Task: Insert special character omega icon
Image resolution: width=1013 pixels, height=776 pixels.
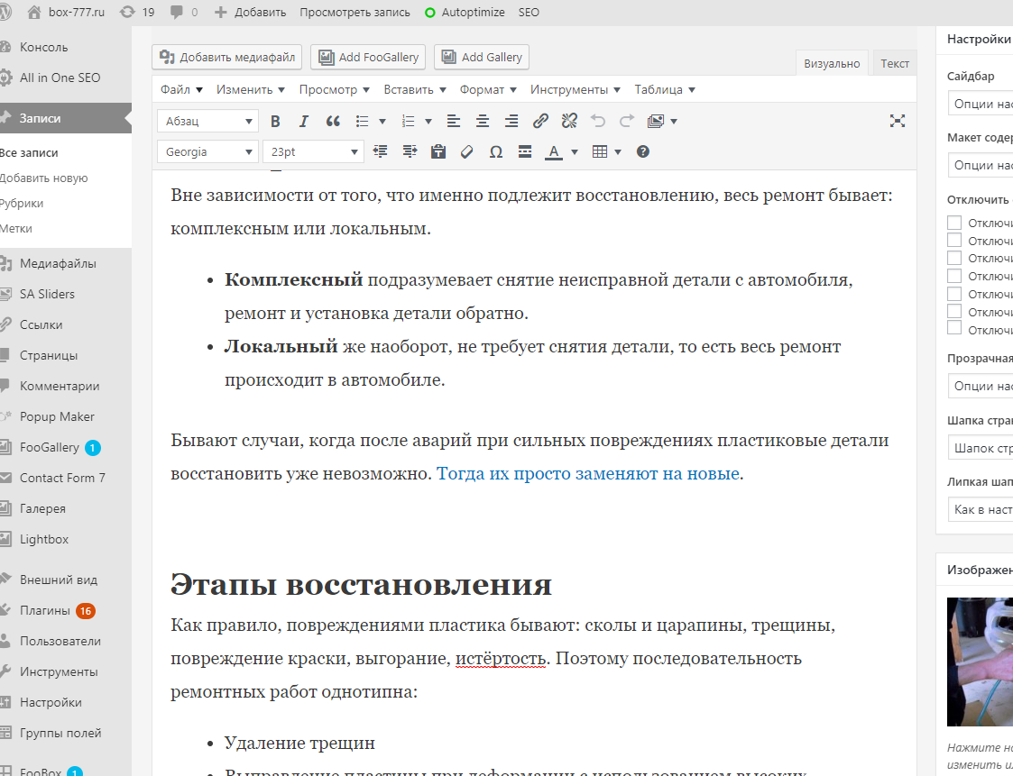Action: coord(496,151)
